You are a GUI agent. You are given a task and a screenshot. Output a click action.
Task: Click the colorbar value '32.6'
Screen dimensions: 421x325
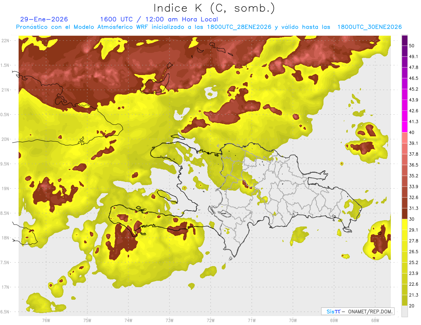click(x=414, y=197)
